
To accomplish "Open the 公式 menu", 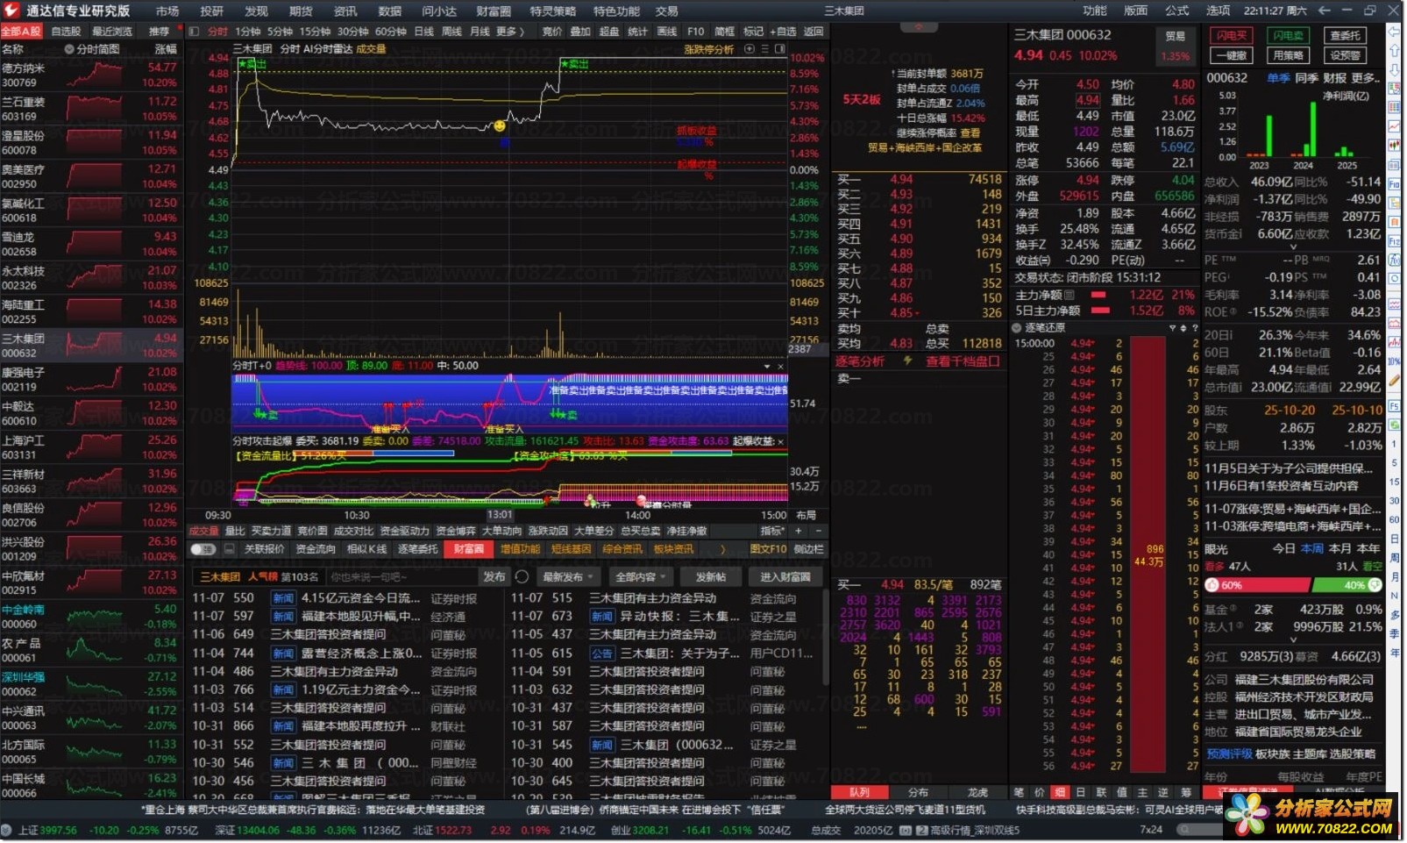I will point(1176,11).
